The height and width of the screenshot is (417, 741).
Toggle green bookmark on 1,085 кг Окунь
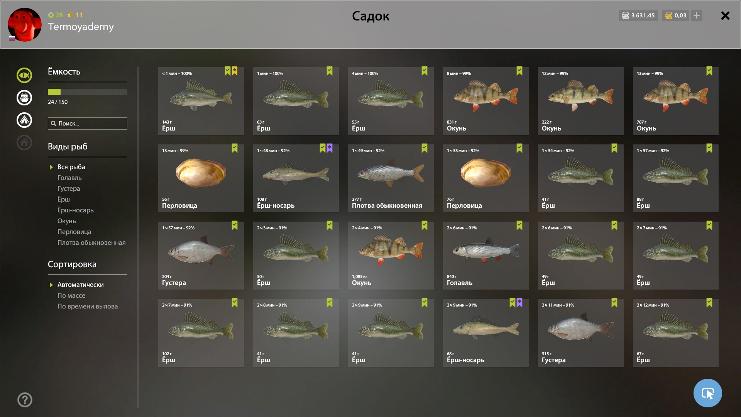425,225
